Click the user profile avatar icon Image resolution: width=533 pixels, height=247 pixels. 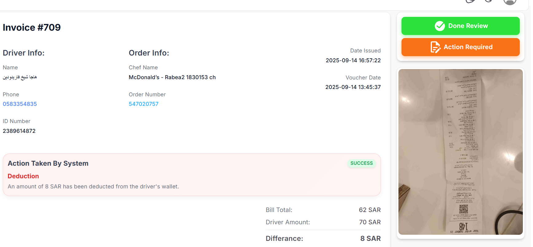[509, 2]
